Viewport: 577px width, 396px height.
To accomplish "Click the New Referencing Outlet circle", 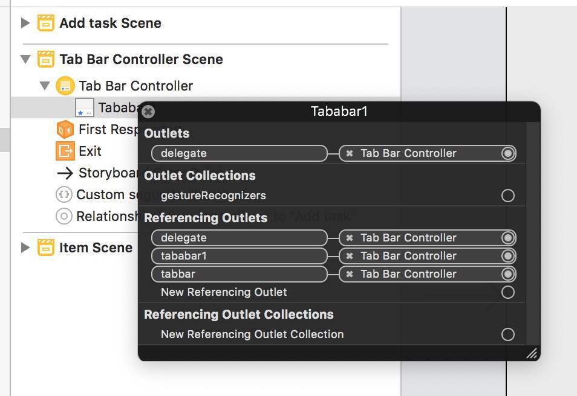I will pyautogui.click(x=508, y=292).
